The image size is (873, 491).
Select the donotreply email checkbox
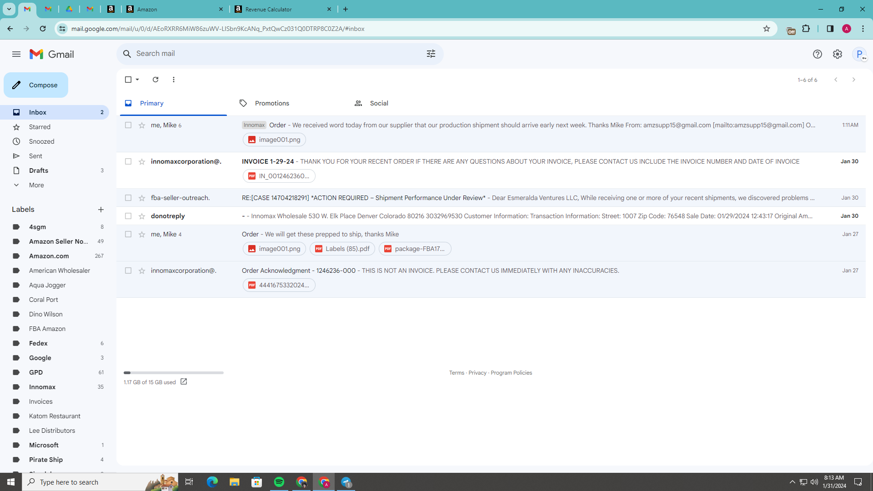pos(128,216)
